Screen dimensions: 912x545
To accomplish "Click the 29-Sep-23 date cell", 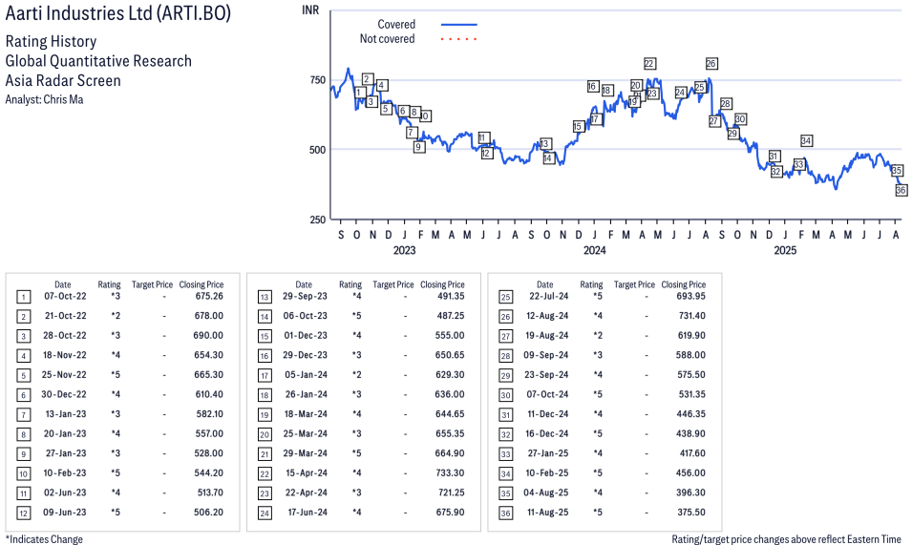I will 305,296.
